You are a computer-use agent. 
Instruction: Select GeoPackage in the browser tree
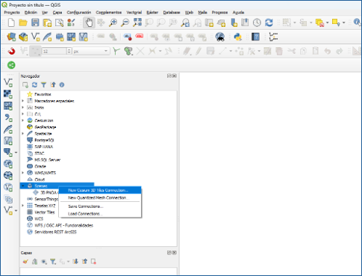pyautogui.click(x=46, y=127)
